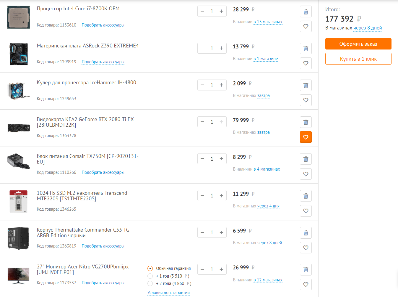The image size is (398, 297).
Task: Open Видеокарта KFA2 GeForce RTX 2080 Ti title
Action: click(x=85, y=122)
